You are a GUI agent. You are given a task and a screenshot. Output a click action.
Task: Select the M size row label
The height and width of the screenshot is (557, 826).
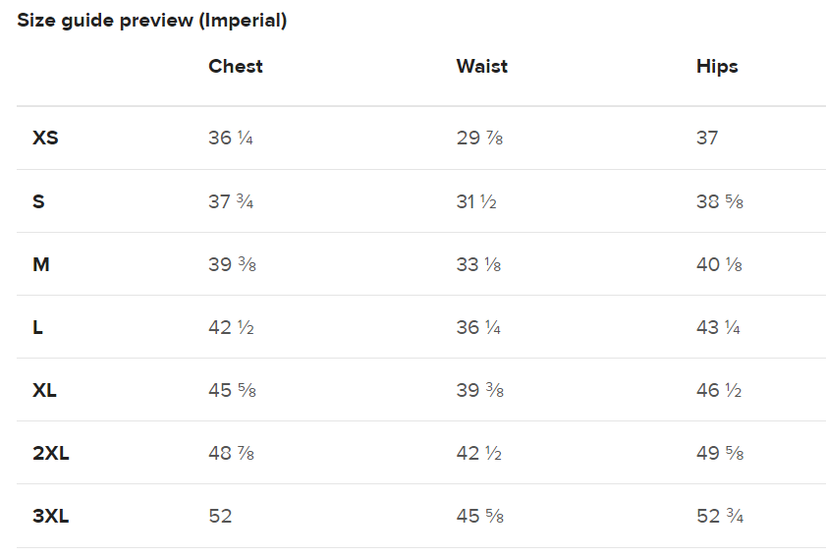pos(41,264)
